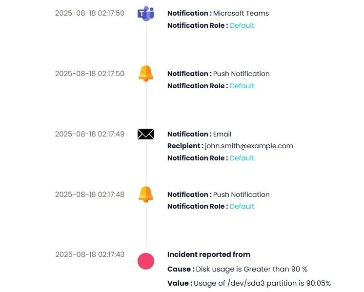Screen dimensions: 364x292
Task: Click the 02:17:48 timestamp
Action: [x=90, y=195]
